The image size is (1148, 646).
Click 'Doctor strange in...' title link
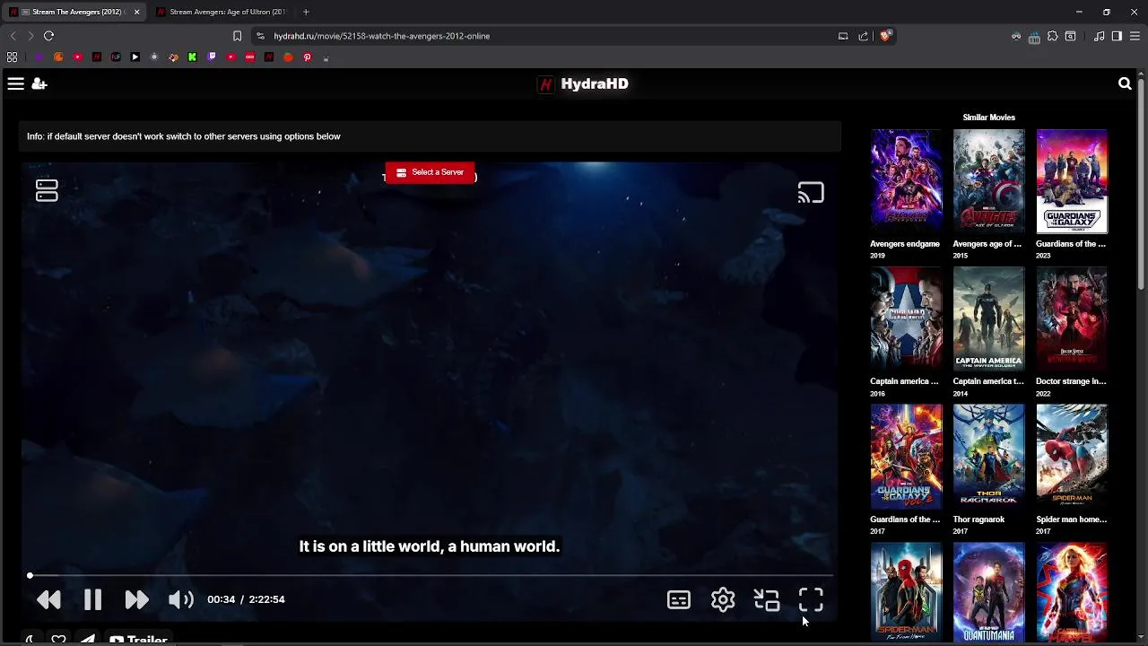click(1071, 381)
